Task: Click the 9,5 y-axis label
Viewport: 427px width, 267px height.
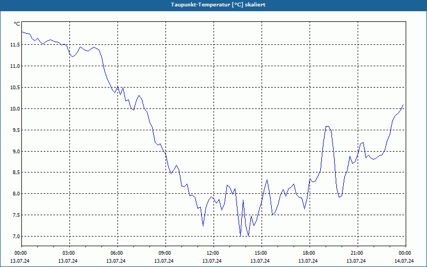Action: click(x=16, y=130)
